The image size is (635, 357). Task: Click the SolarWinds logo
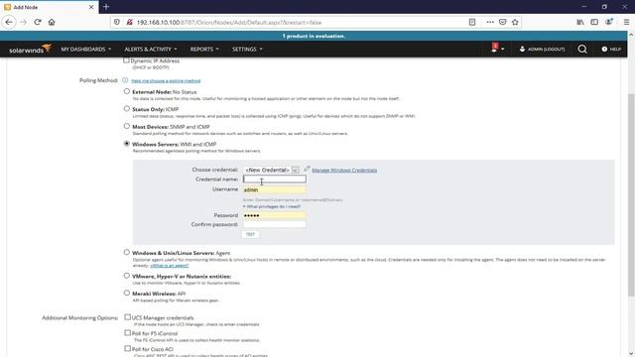[x=31, y=49]
